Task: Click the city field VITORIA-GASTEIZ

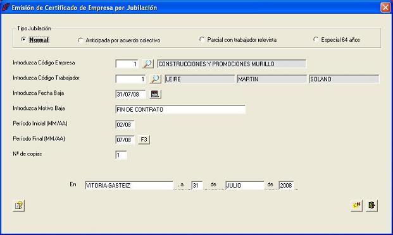Action: 129,186
